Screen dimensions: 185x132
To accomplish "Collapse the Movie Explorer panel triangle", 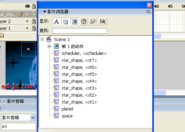I will [45, 12].
